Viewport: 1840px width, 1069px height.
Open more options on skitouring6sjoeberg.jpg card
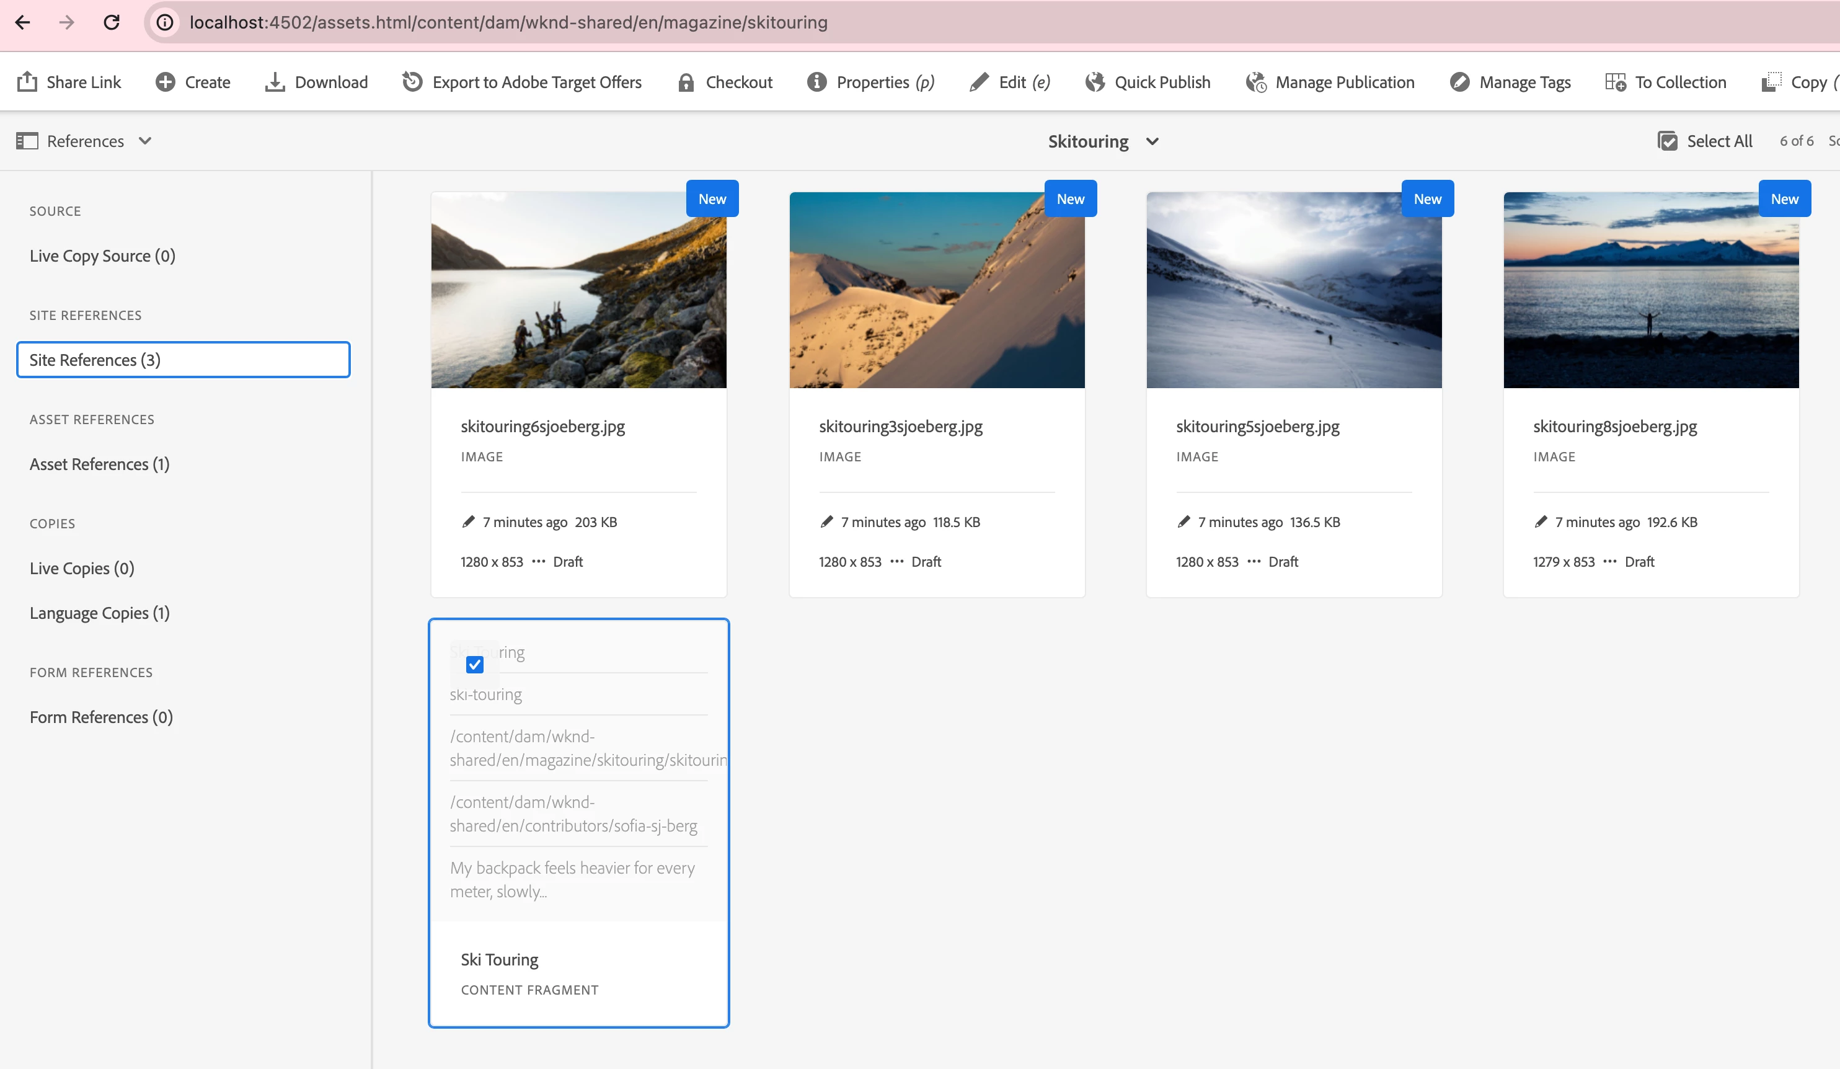538,562
